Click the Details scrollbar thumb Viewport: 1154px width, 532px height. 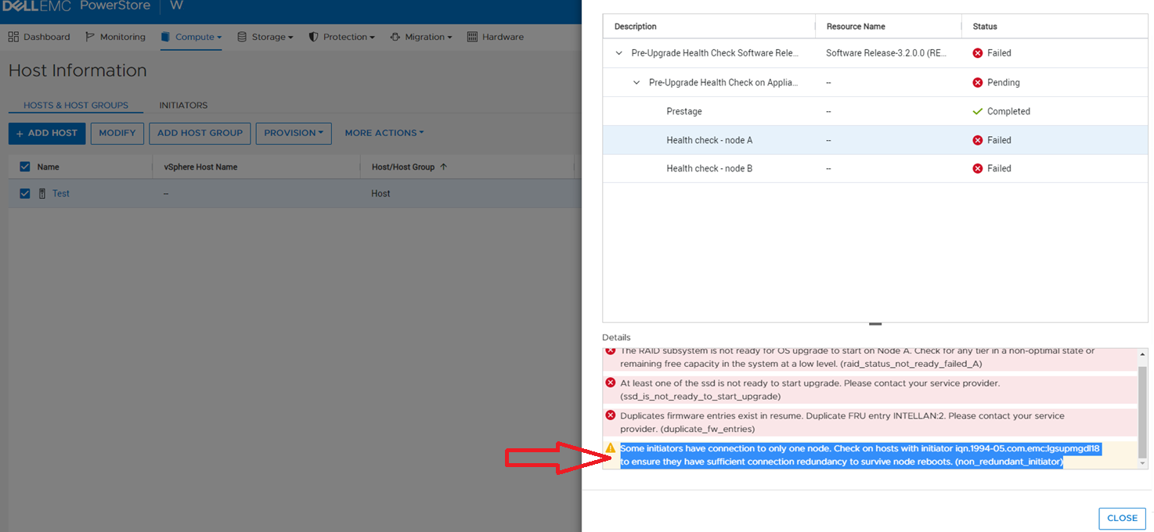[1142, 411]
